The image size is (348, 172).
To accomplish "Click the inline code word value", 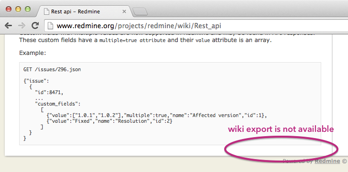I will pyautogui.click(x=203, y=41).
